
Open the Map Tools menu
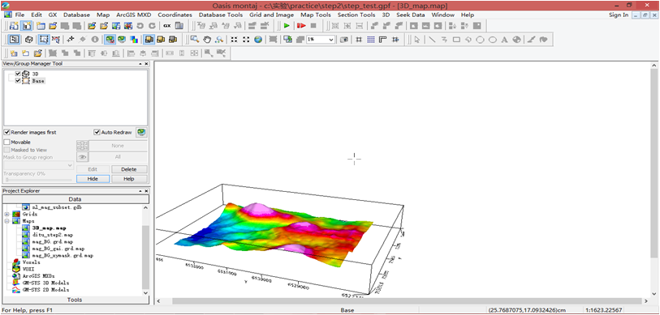[x=316, y=15]
